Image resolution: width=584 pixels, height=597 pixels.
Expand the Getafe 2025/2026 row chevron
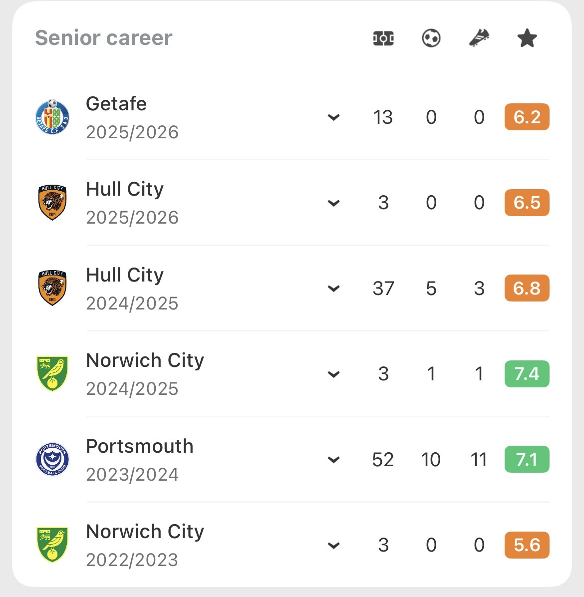click(x=333, y=117)
